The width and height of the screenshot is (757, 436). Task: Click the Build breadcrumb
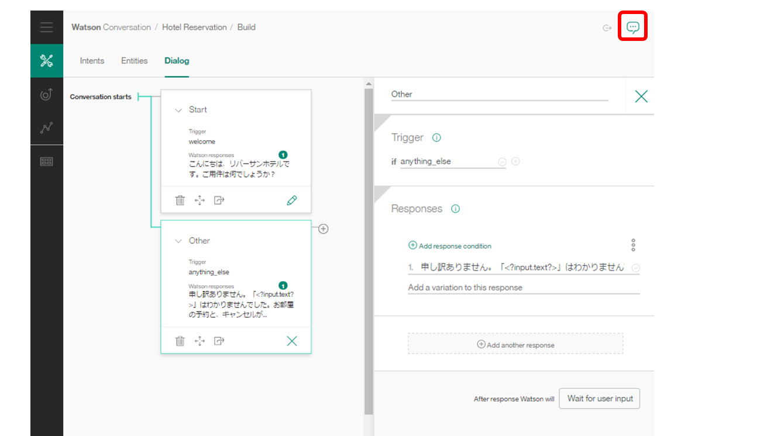pyautogui.click(x=246, y=27)
